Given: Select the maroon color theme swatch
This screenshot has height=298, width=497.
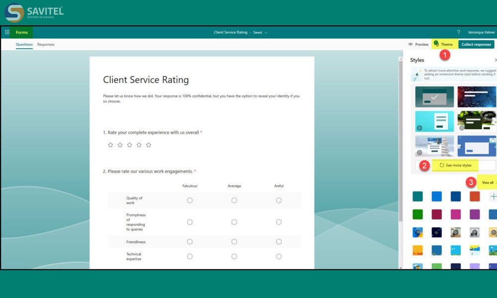Looking at the screenshot, I should pos(436,215).
